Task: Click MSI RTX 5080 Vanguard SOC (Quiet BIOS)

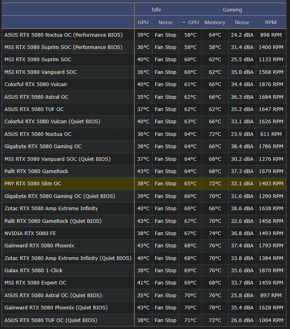Action: tap(57, 159)
